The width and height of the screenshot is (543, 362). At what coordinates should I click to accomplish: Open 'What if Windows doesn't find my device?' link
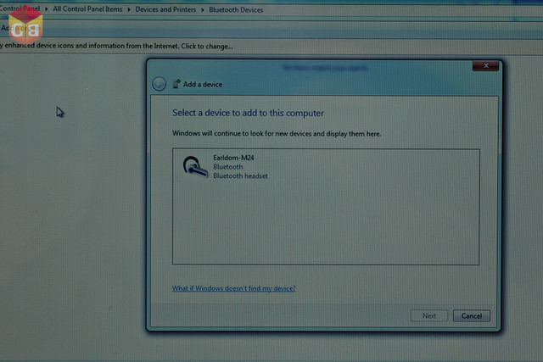tap(234, 288)
